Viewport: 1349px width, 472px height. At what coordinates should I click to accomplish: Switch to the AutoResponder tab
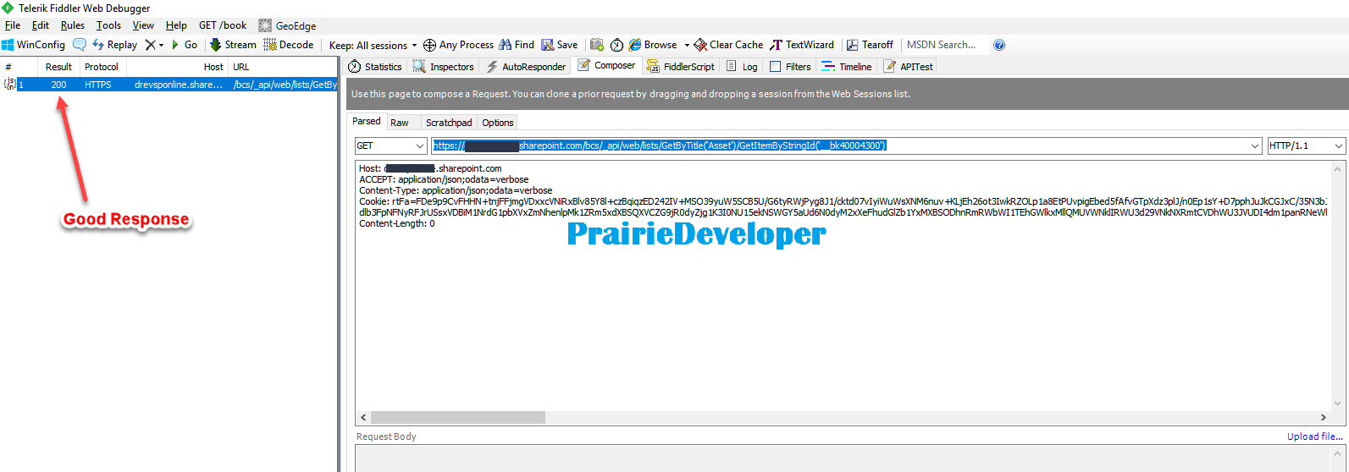(x=525, y=66)
